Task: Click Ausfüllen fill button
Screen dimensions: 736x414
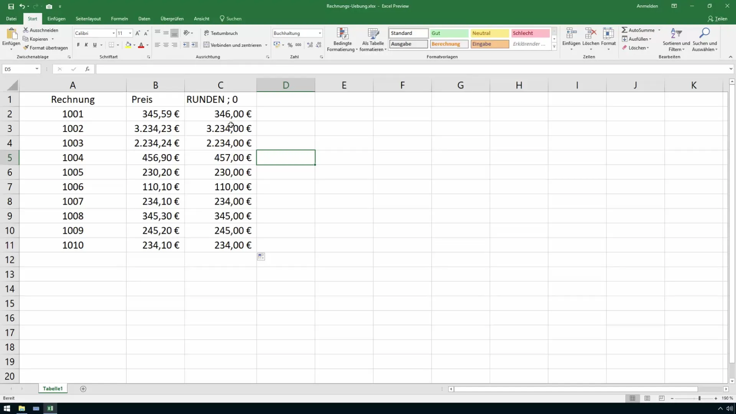Action: pos(637,39)
